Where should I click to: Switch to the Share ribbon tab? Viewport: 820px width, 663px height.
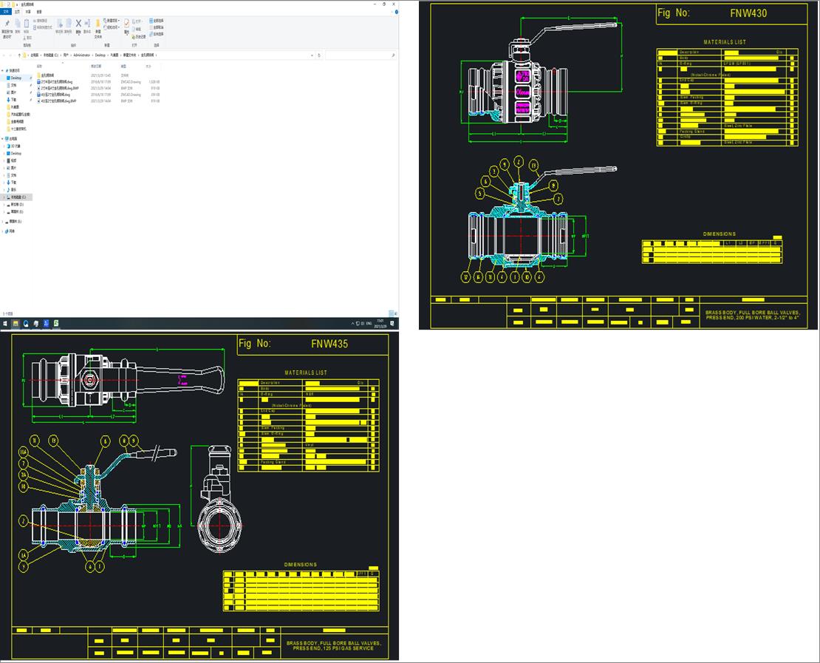pos(28,12)
